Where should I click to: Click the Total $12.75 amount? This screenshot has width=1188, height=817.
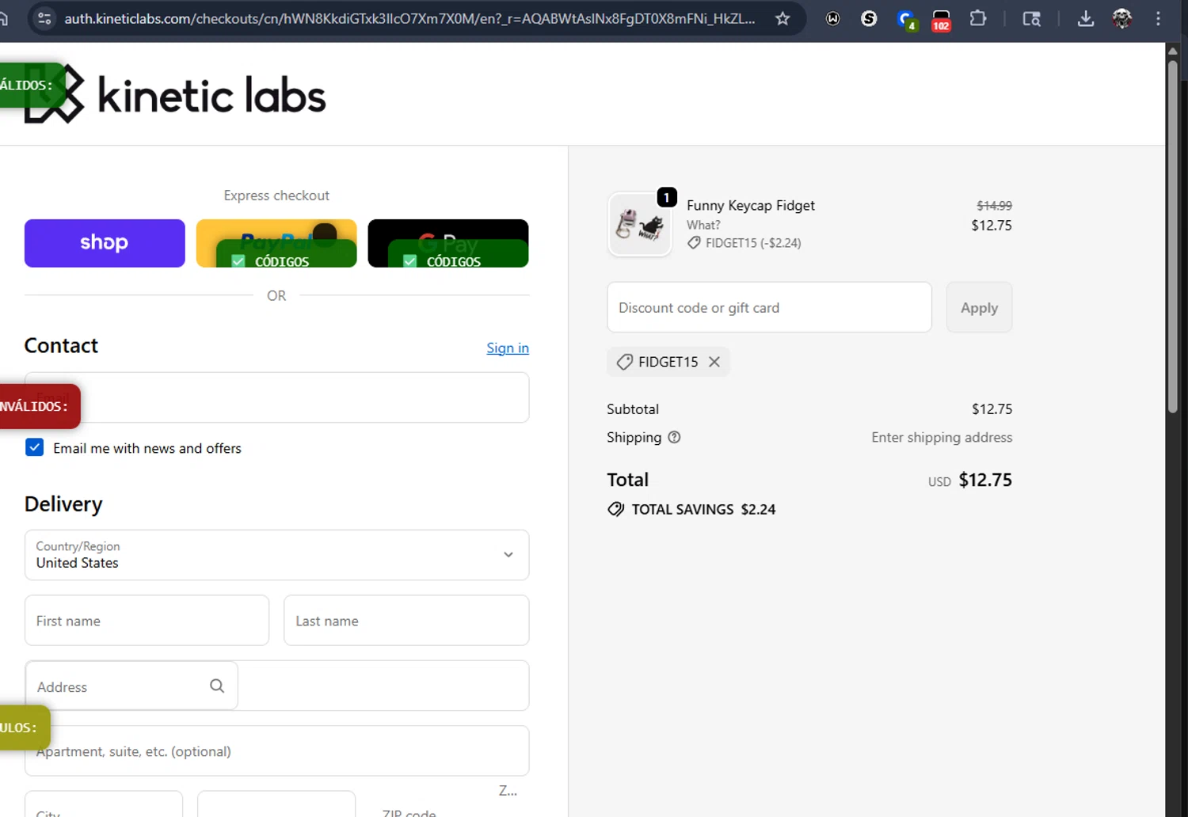click(985, 480)
